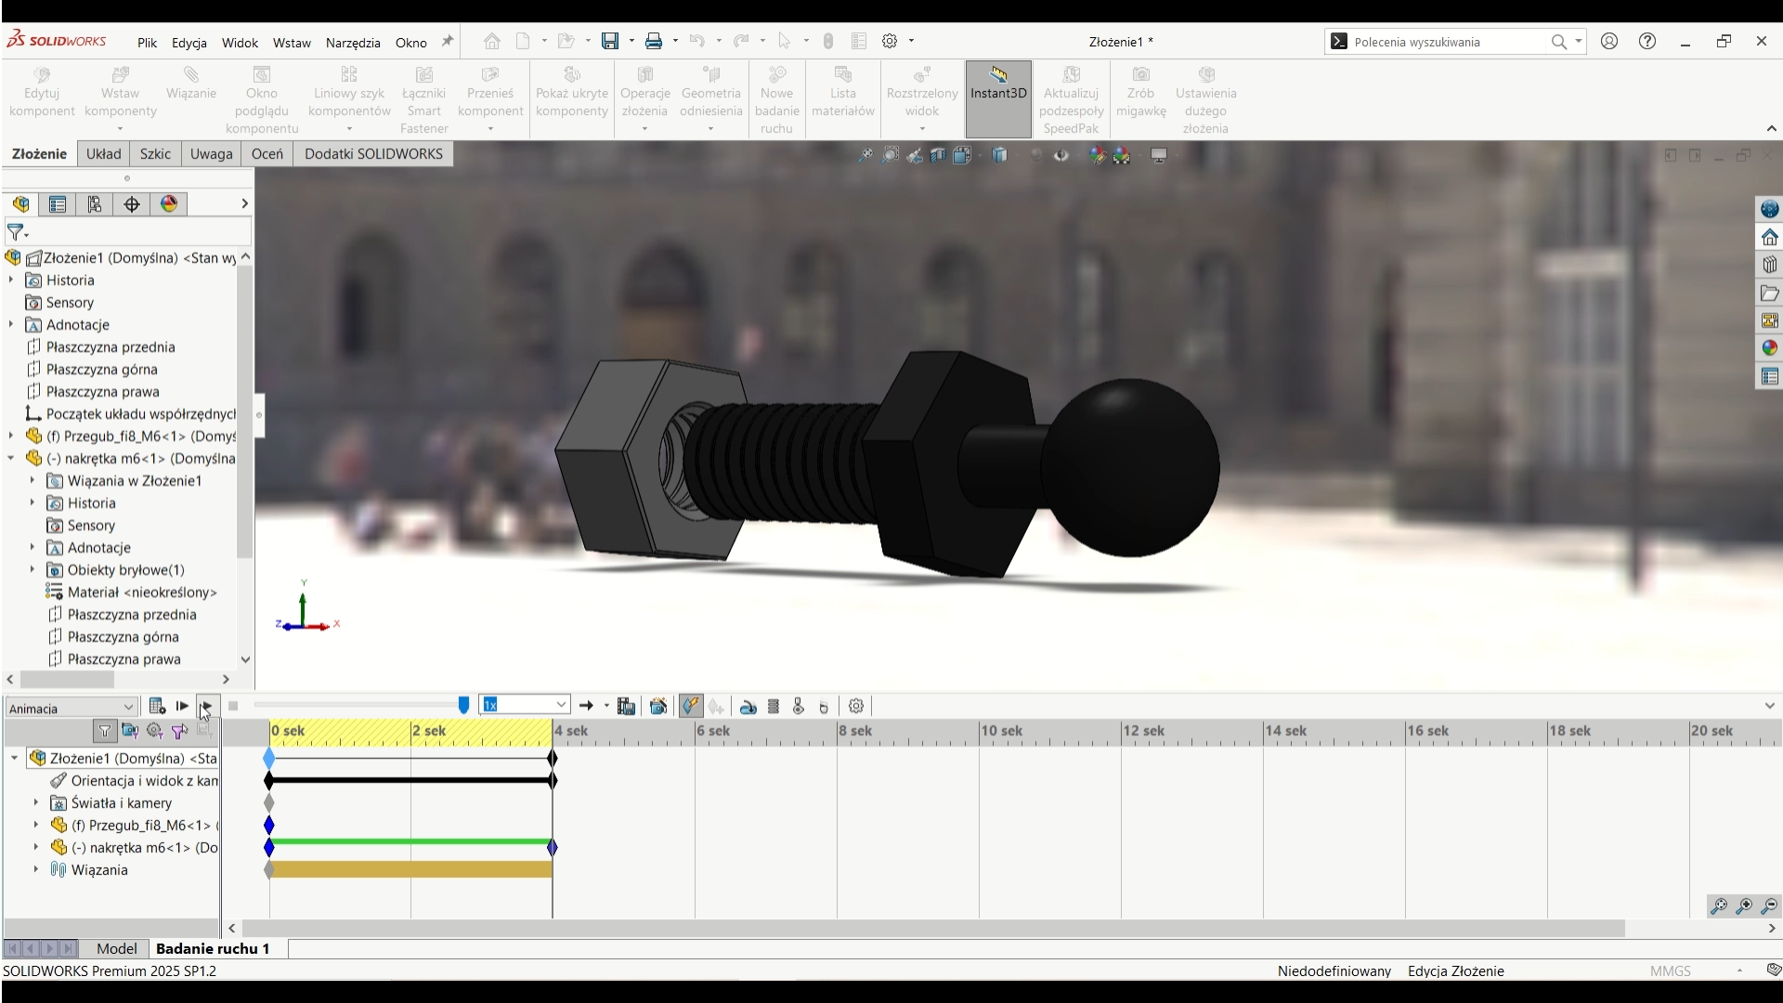
Task: Switch to the Model tab
Action: coord(117,948)
